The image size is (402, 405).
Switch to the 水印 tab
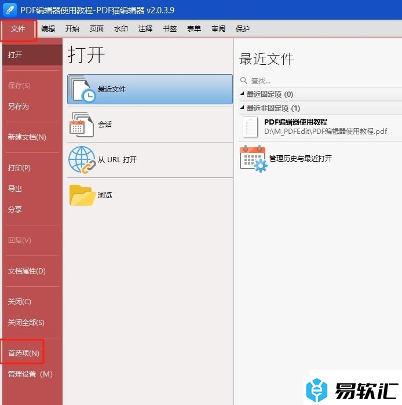click(x=121, y=28)
